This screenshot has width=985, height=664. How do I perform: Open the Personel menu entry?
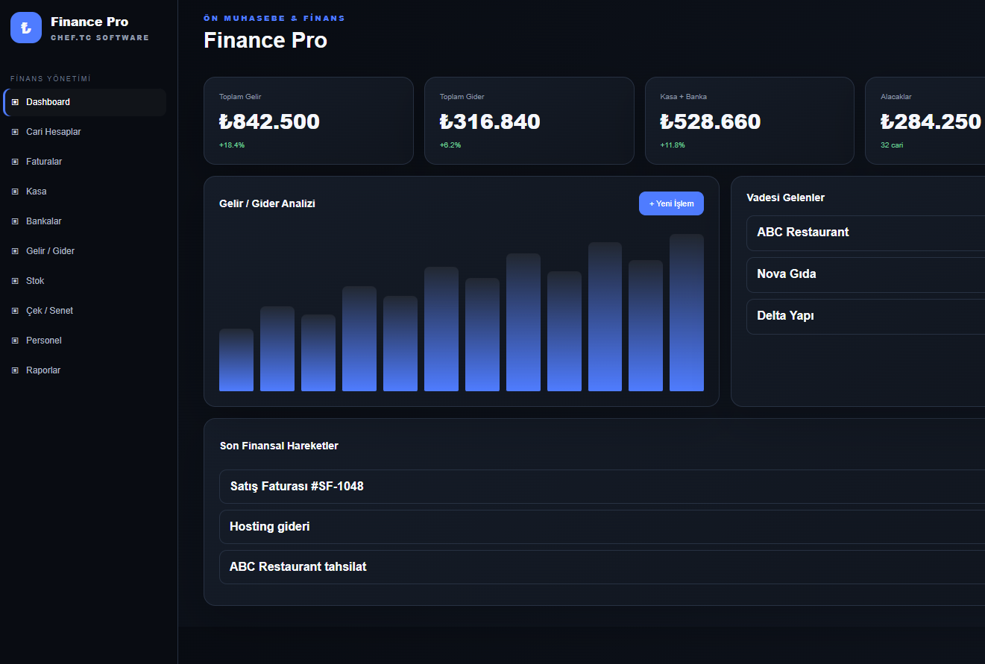pos(85,341)
